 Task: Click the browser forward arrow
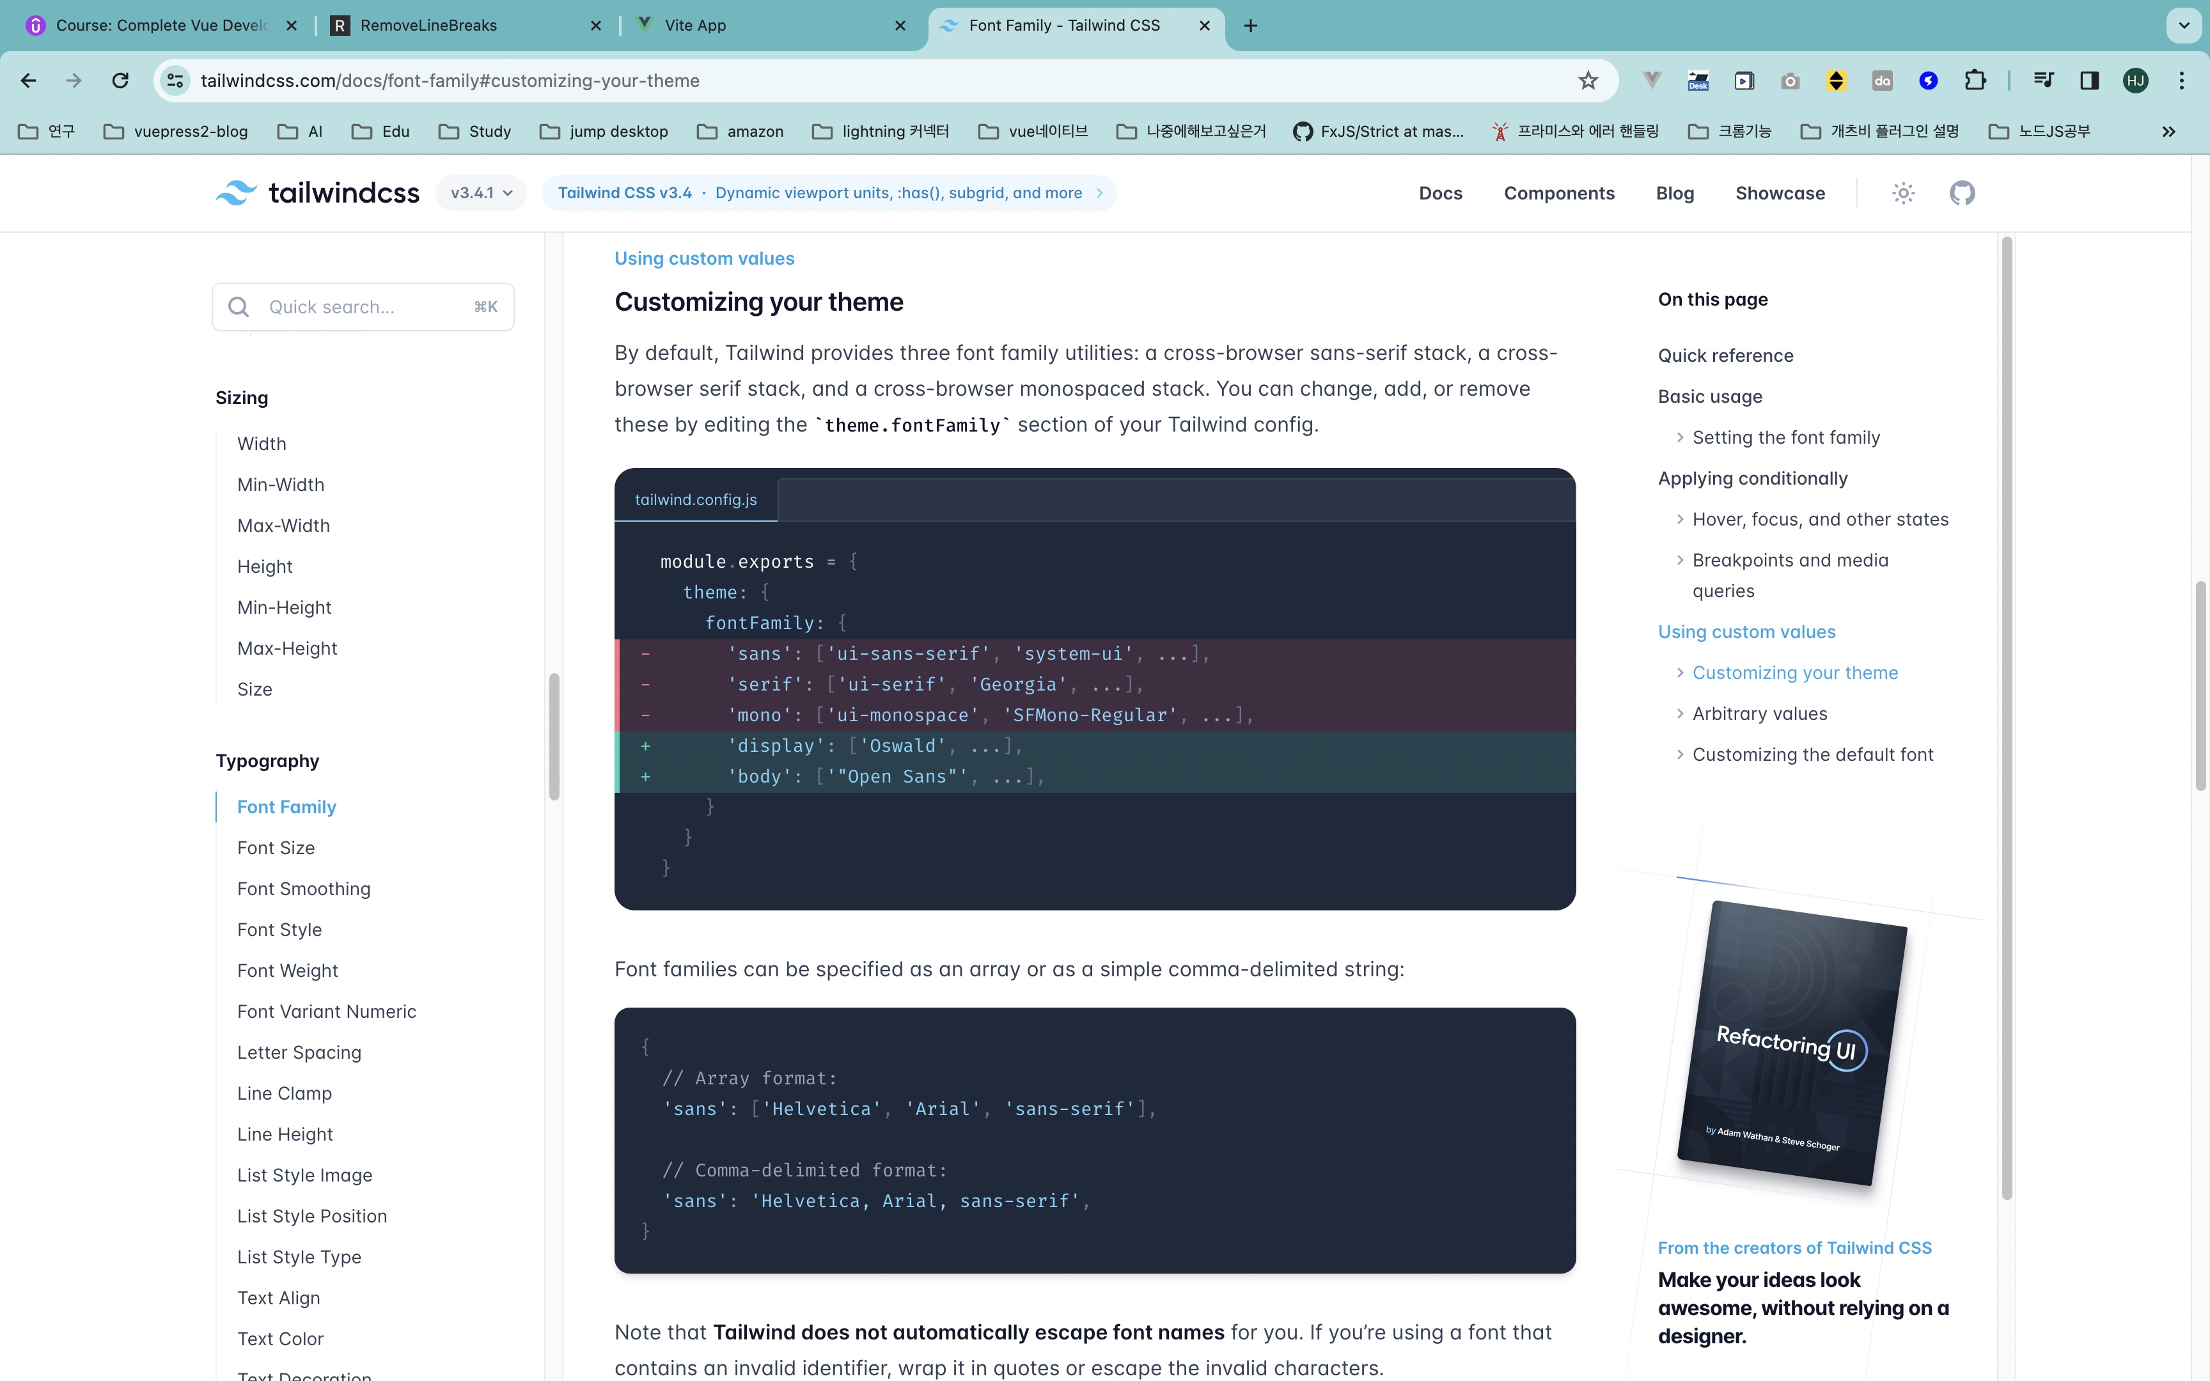coord(74,81)
